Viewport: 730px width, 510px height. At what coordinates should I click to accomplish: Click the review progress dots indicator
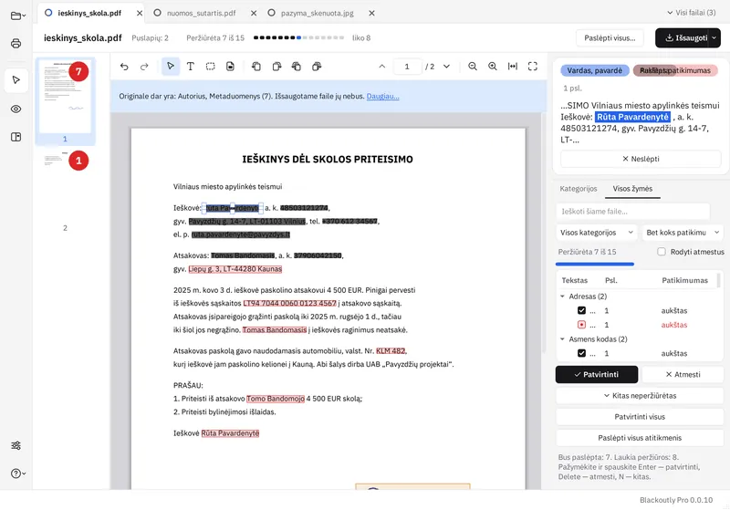298,37
